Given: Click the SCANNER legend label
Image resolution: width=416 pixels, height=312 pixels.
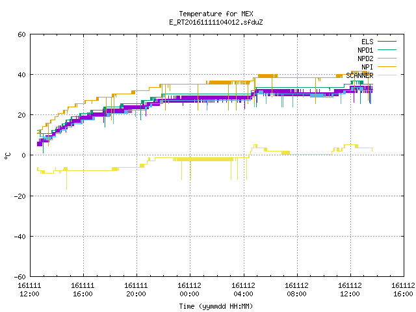Looking at the screenshot, I should click(359, 75).
